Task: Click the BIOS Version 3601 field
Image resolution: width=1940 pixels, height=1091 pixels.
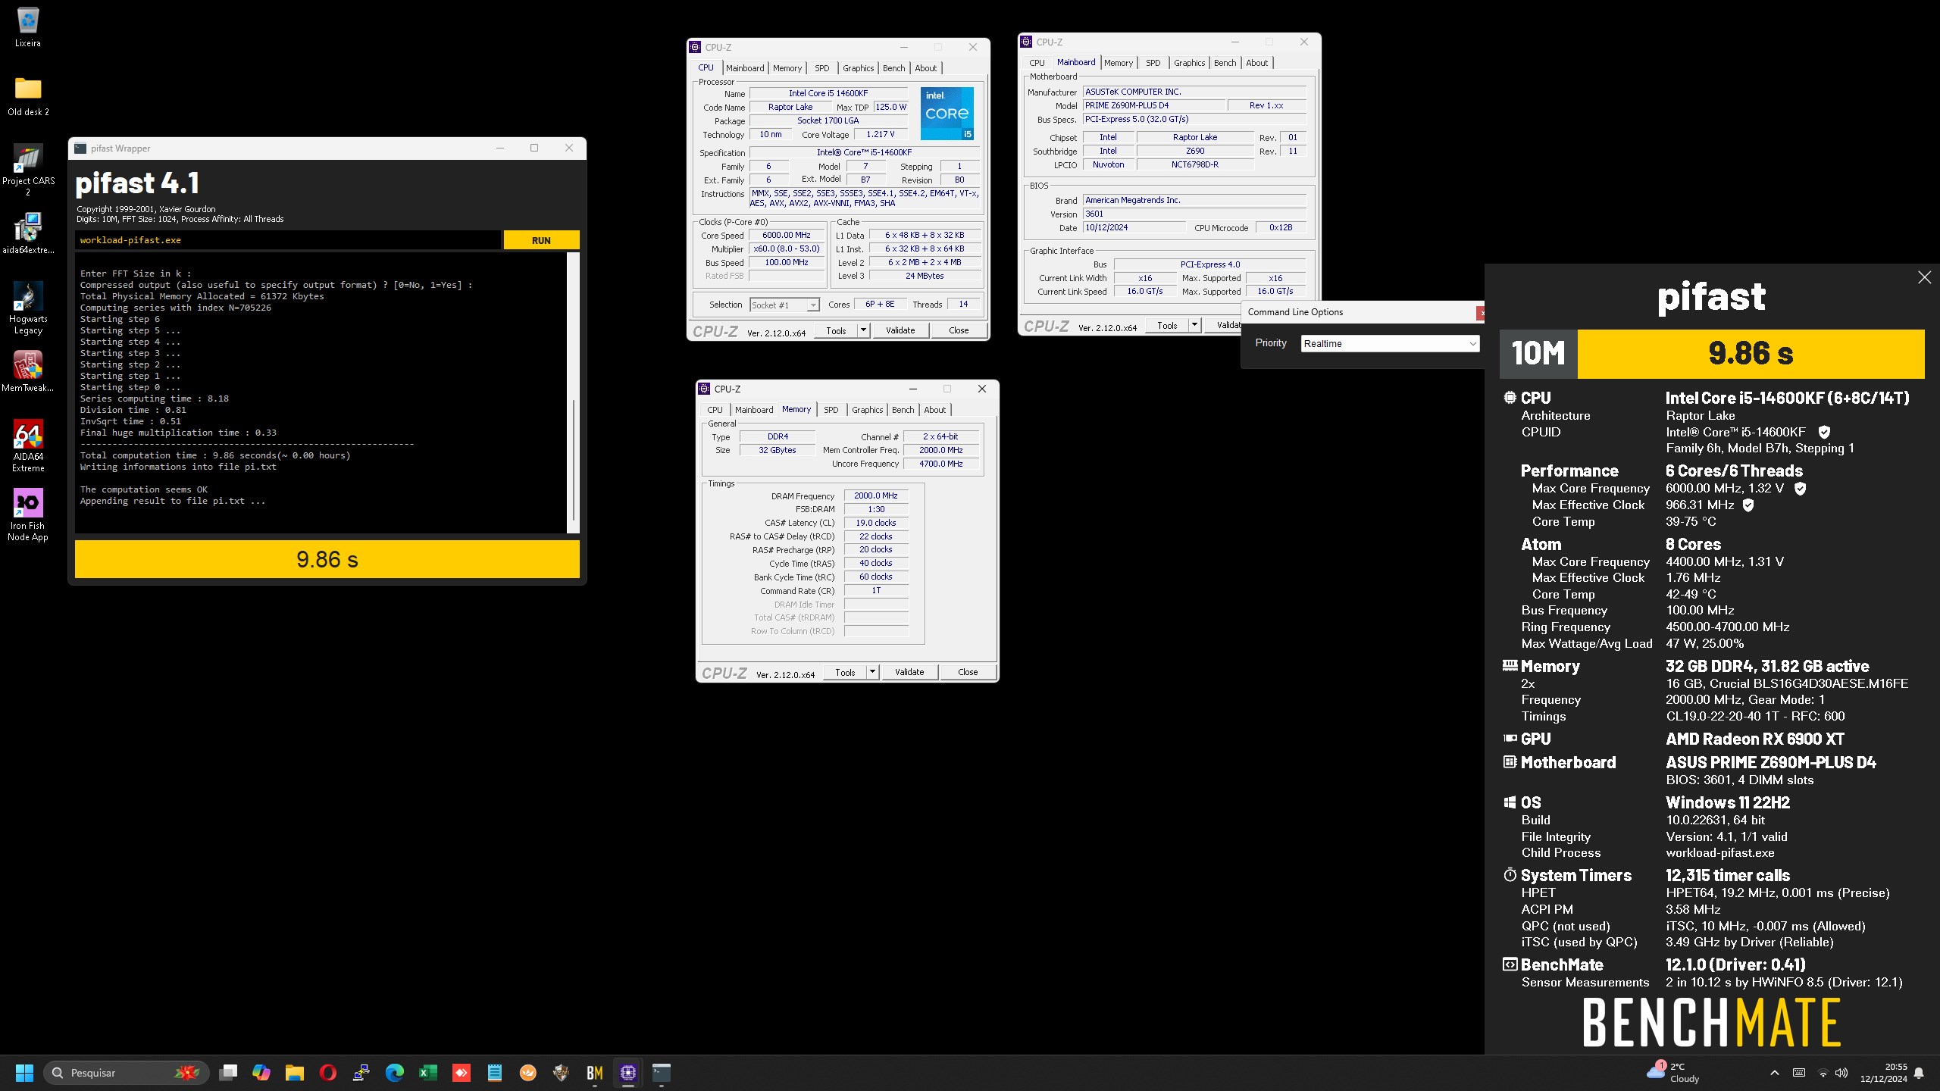Action: 1194,214
